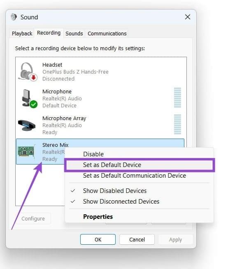Select the Headset device icon

point(28,72)
